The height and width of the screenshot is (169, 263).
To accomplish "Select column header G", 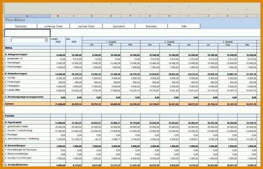I will pyautogui.click(x=150, y=16).
